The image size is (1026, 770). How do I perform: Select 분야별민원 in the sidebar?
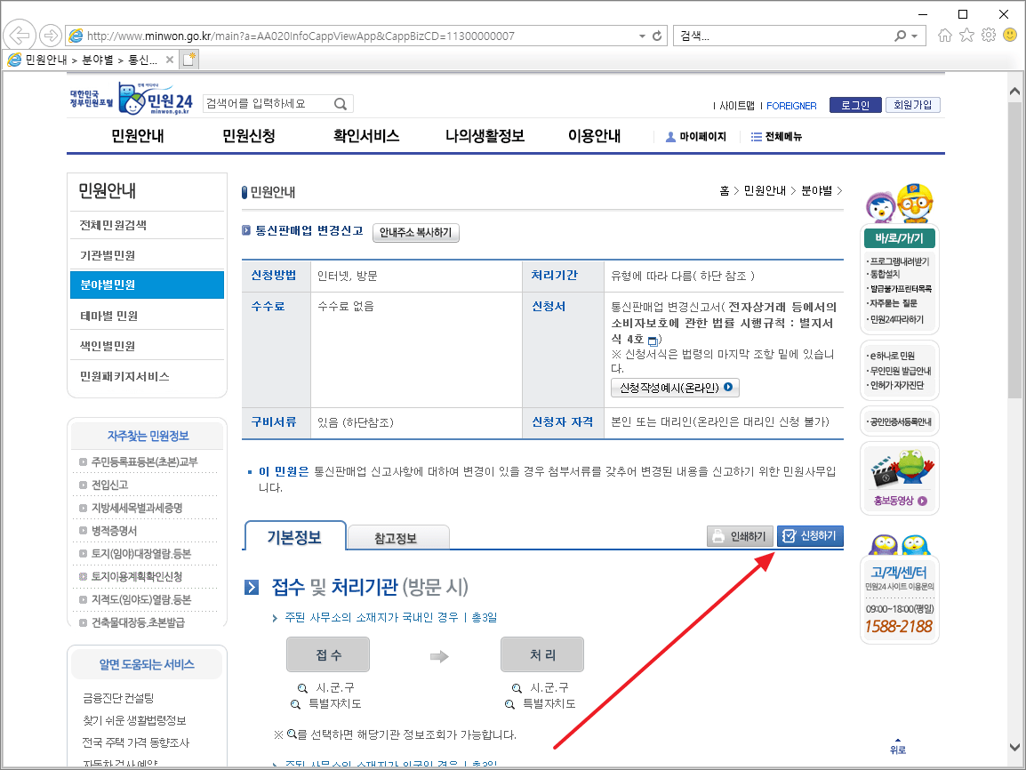(147, 285)
